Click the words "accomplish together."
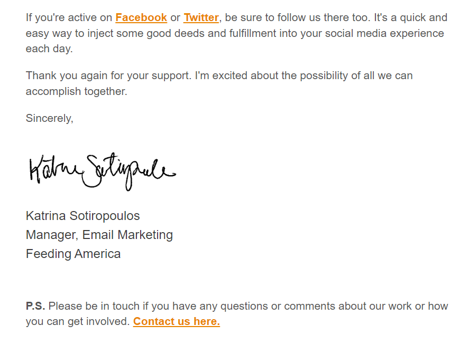 76,91
